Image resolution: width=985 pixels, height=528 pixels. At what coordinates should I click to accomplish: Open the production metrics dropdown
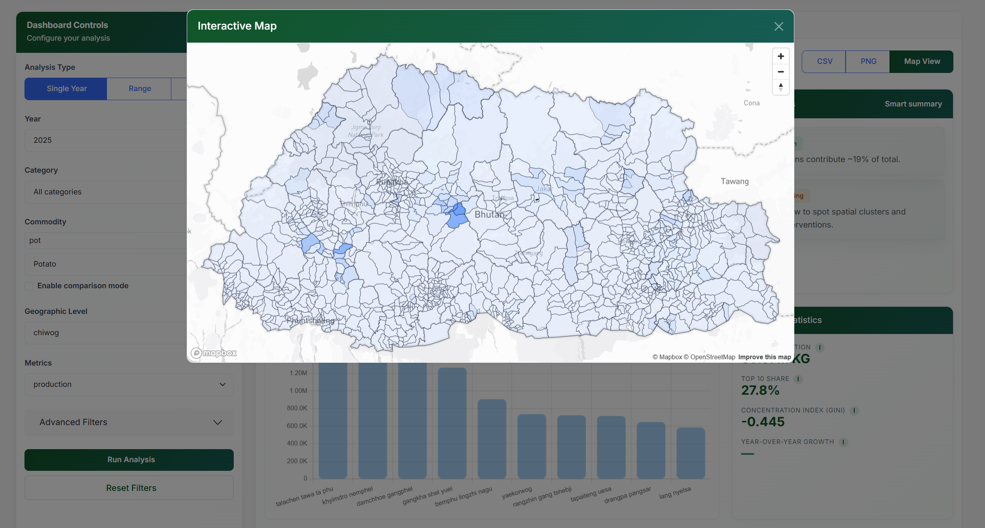(x=129, y=384)
